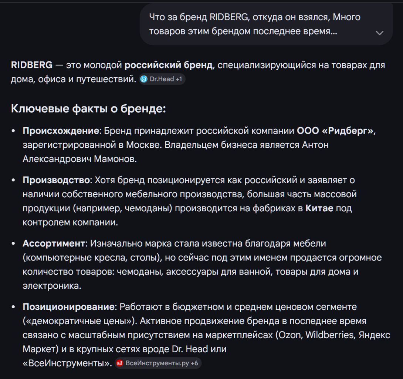Open the Dr.Head source citation chip
The width and height of the screenshot is (403, 379).
[162, 79]
